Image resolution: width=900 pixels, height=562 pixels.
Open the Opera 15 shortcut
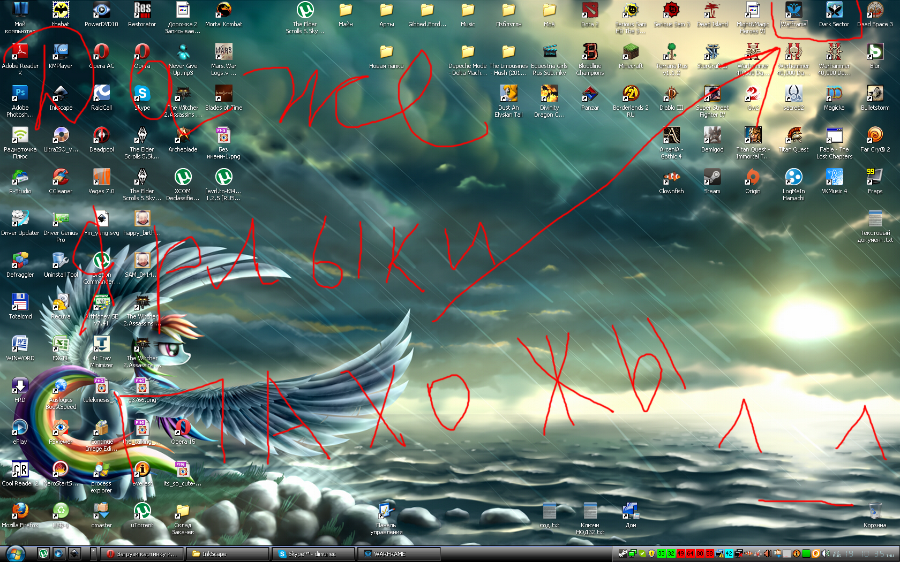point(183,432)
